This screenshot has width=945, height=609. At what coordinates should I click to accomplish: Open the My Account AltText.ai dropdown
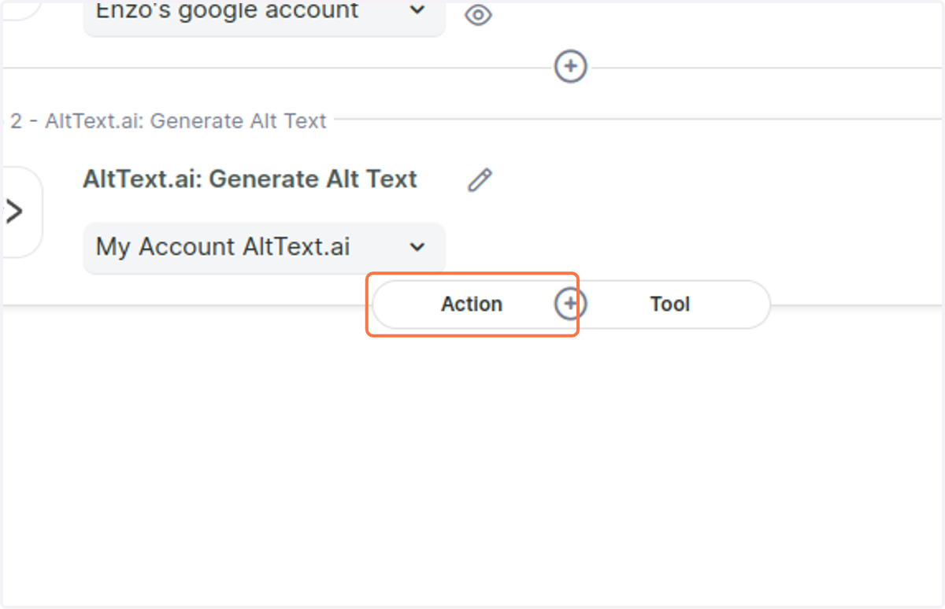264,248
